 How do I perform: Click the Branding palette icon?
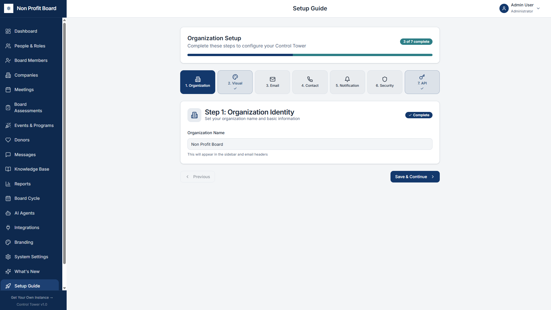coord(8,242)
